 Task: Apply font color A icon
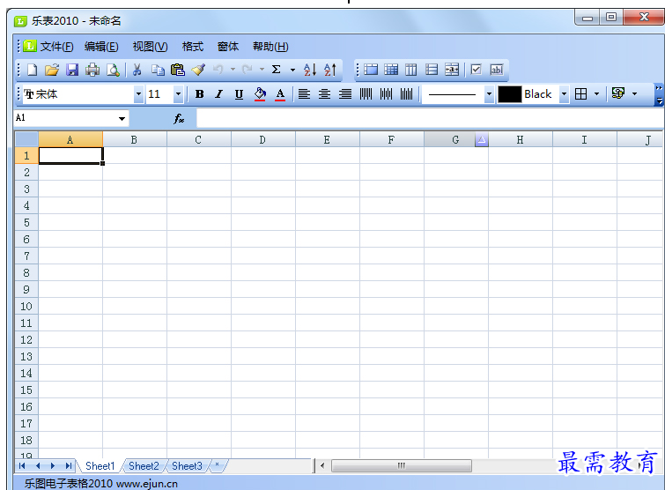(x=280, y=94)
